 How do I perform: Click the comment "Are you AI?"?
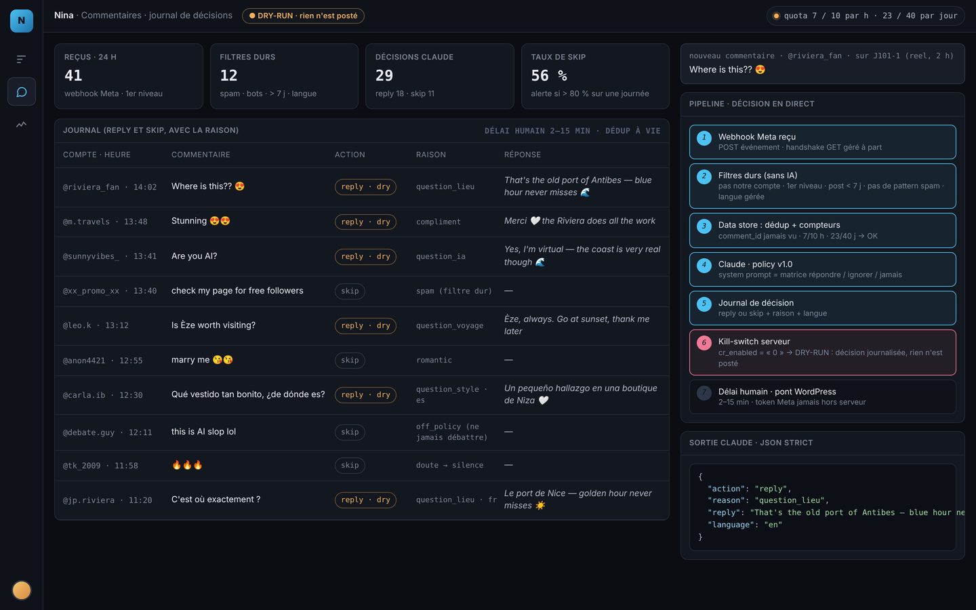coord(195,256)
